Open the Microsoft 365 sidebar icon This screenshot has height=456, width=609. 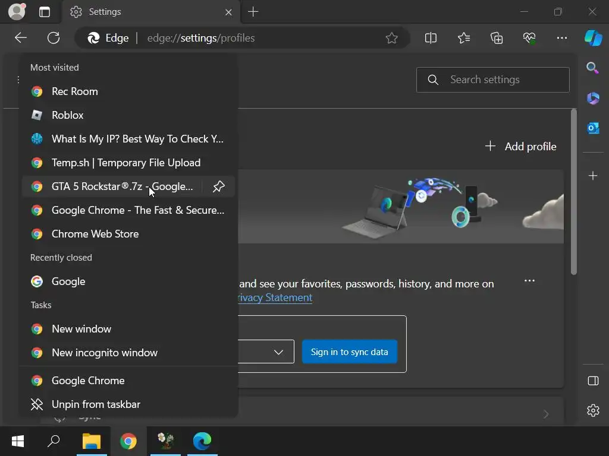pyautogui.click(x=593, y=98)
